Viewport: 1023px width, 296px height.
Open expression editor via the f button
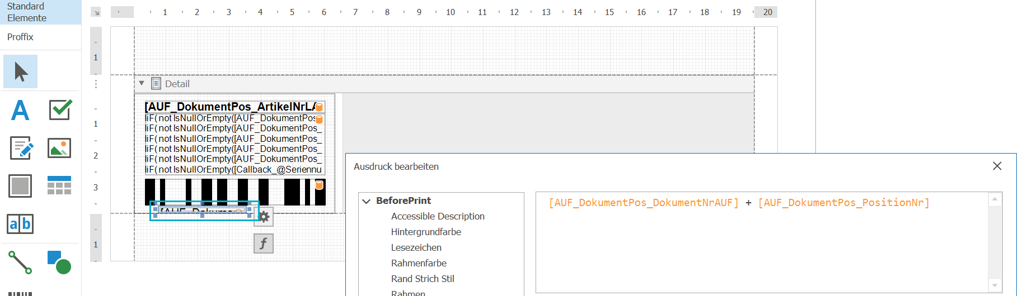264,244
